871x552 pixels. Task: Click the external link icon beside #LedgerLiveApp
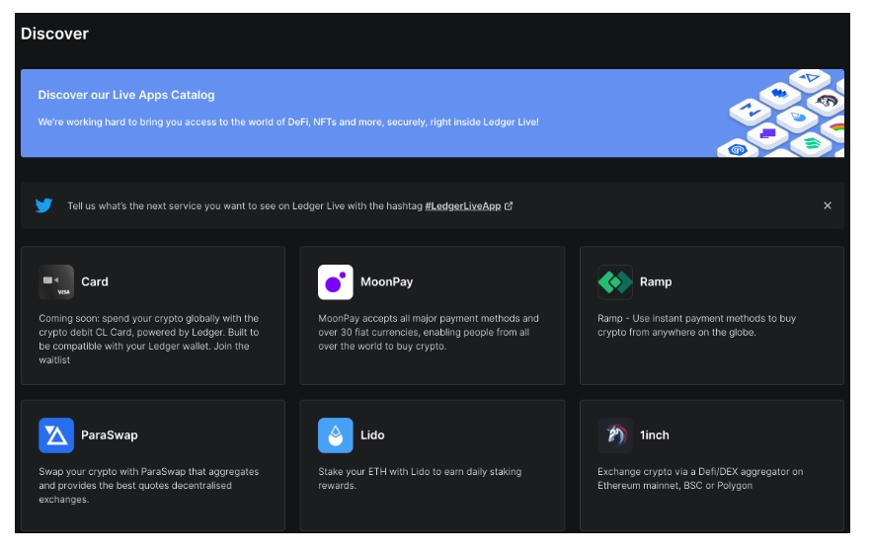tap(509, 206)
